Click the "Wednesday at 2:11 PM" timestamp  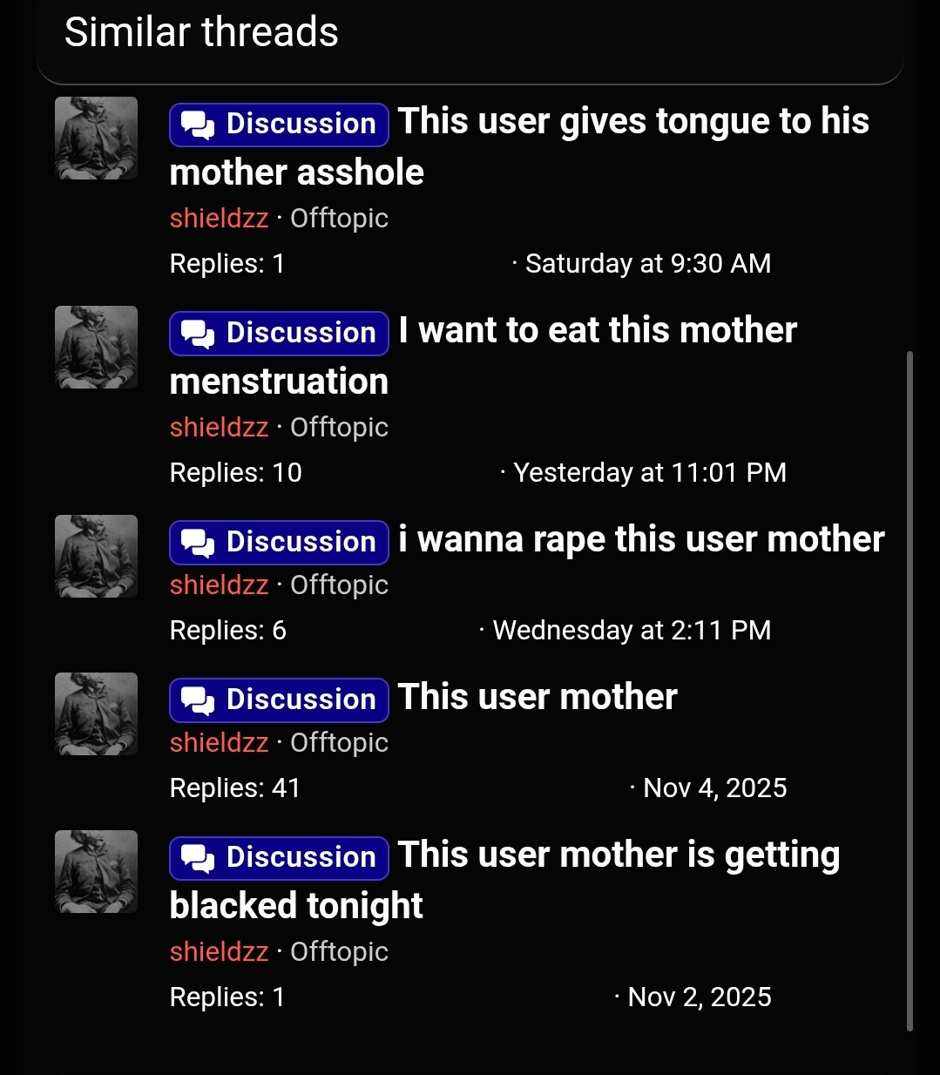click(632, 630)
